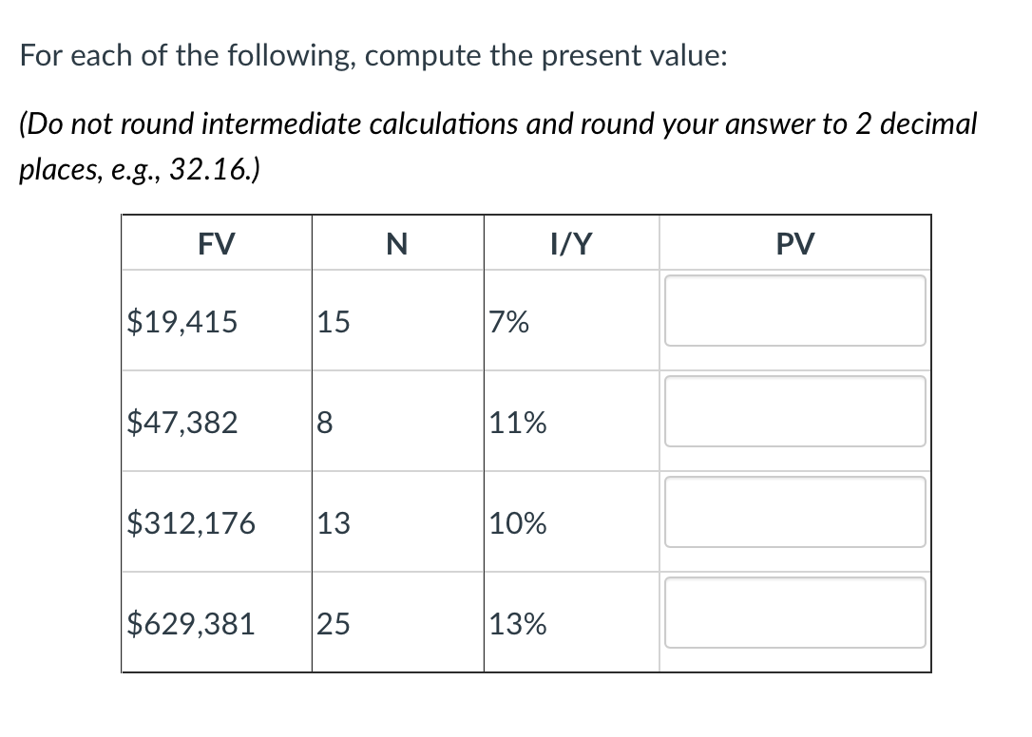Click the $312,176 cell value
The width and height of the screenshot is (1032, 737).
click(x=191, y=523)
